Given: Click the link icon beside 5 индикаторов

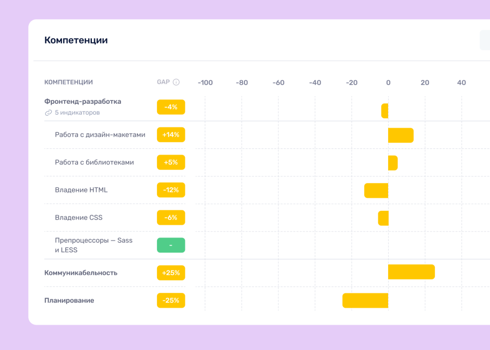Looking at the screenshot, I should 48,113.
